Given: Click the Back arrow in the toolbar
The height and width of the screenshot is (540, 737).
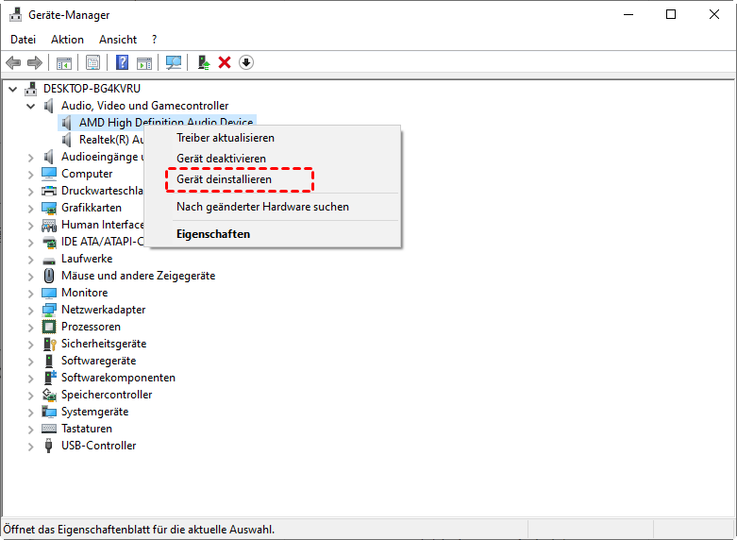Looking at the screenshot, I should (13, 62).
